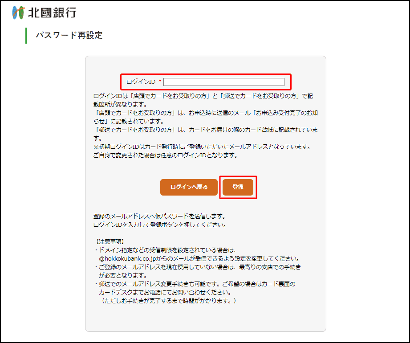410x343 pixels.
Task: Click the ログインID field label
Action: pos(141,82)
